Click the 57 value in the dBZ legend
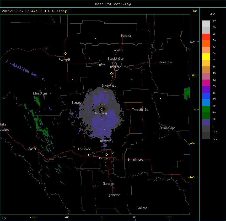The width and height of the screenshot is (226, 221). click(x=214, y=47)
